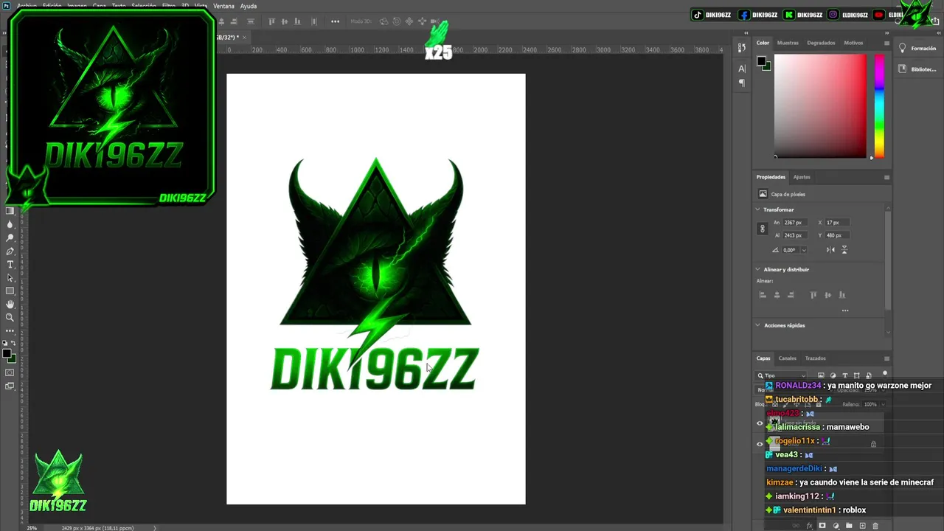
Task: Click the toolbar foreground color swatch
Action: (7, 354)
